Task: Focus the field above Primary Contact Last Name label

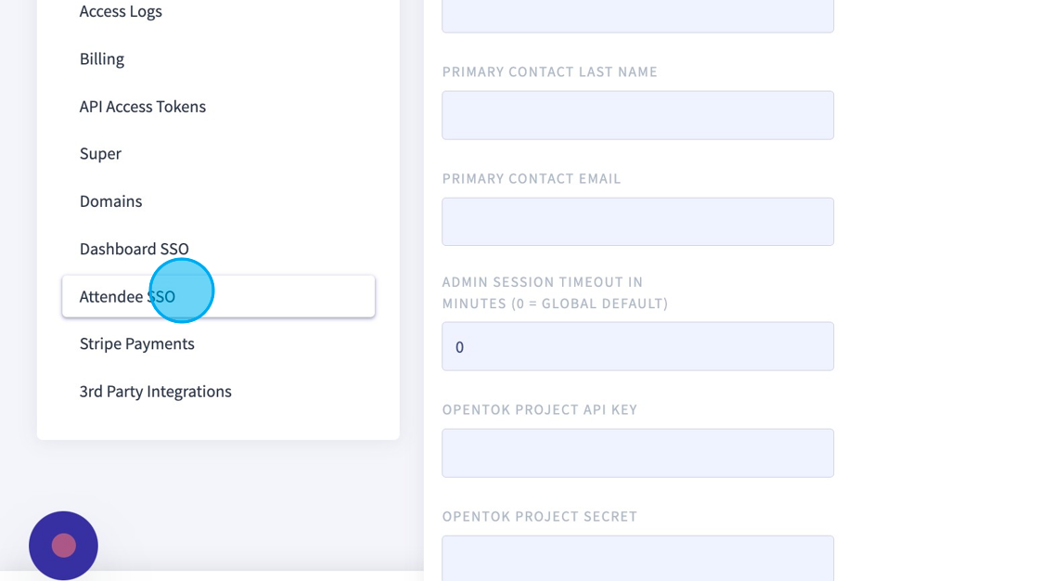Action: 637,16
